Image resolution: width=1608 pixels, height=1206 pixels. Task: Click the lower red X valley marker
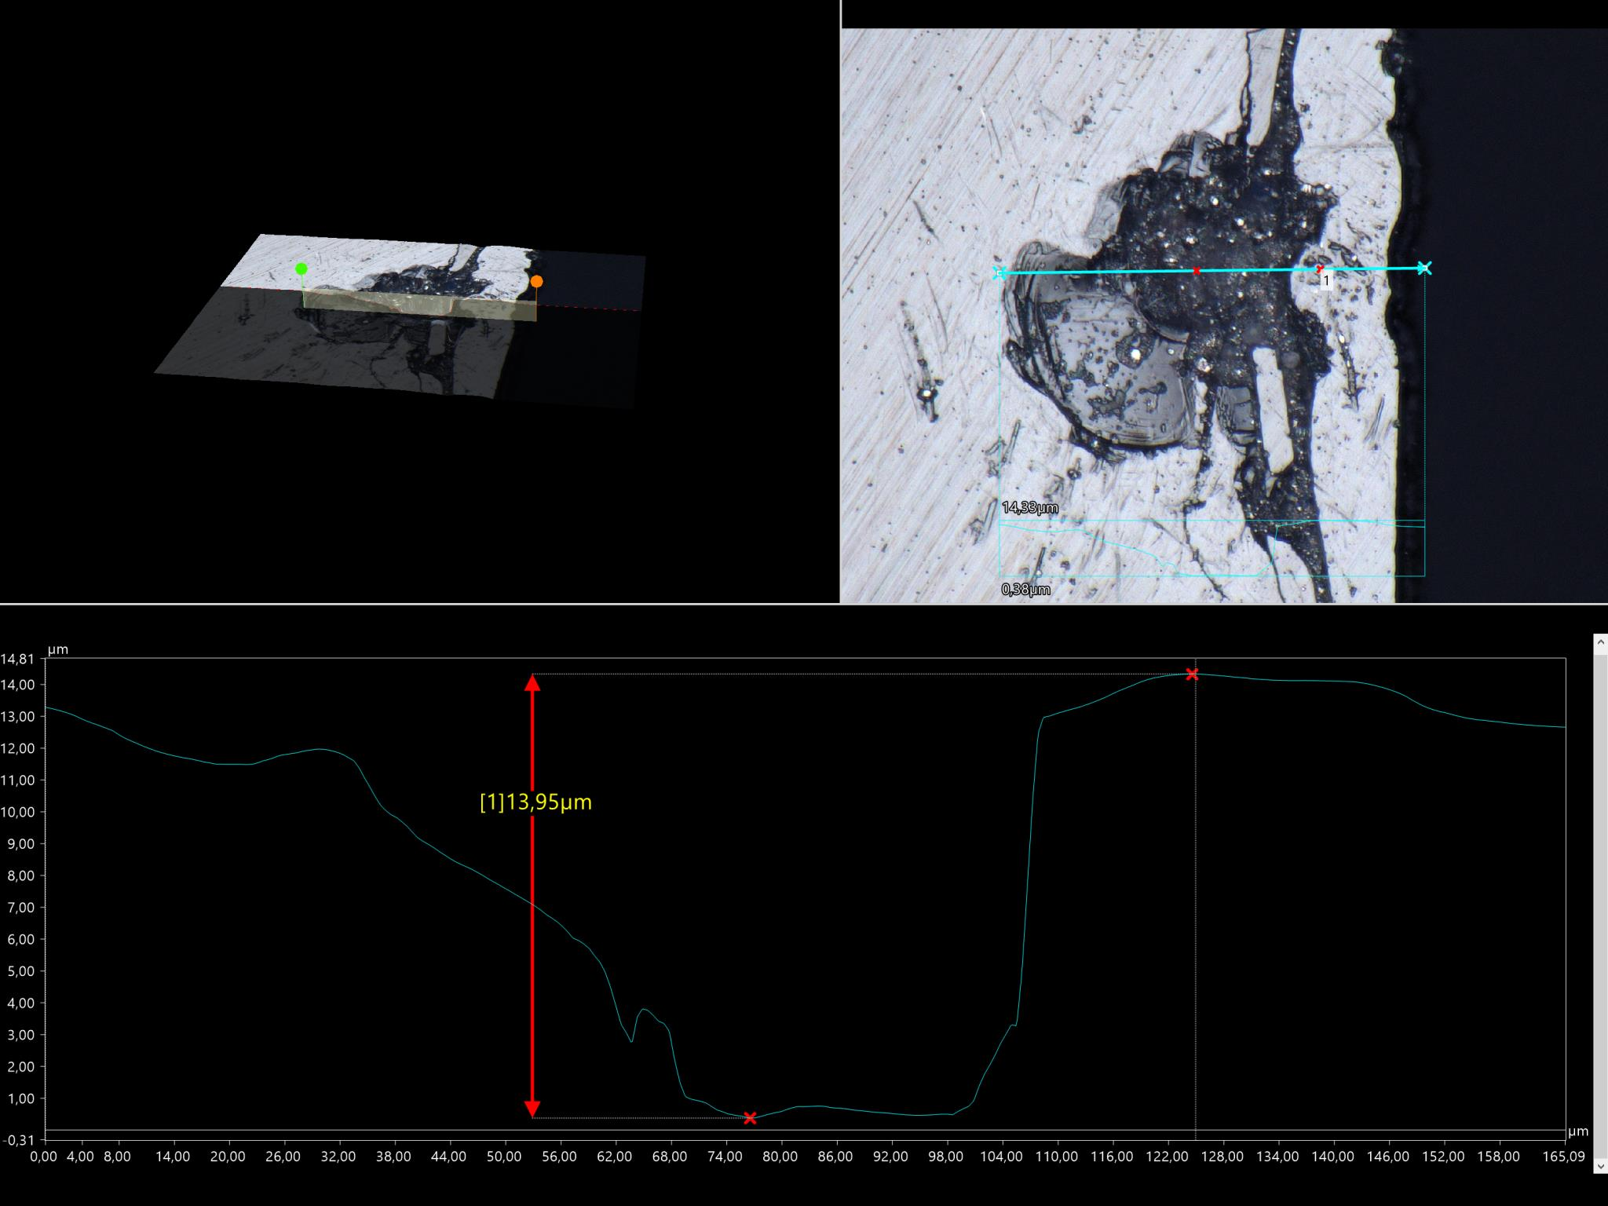click(x=750, y=1118)
